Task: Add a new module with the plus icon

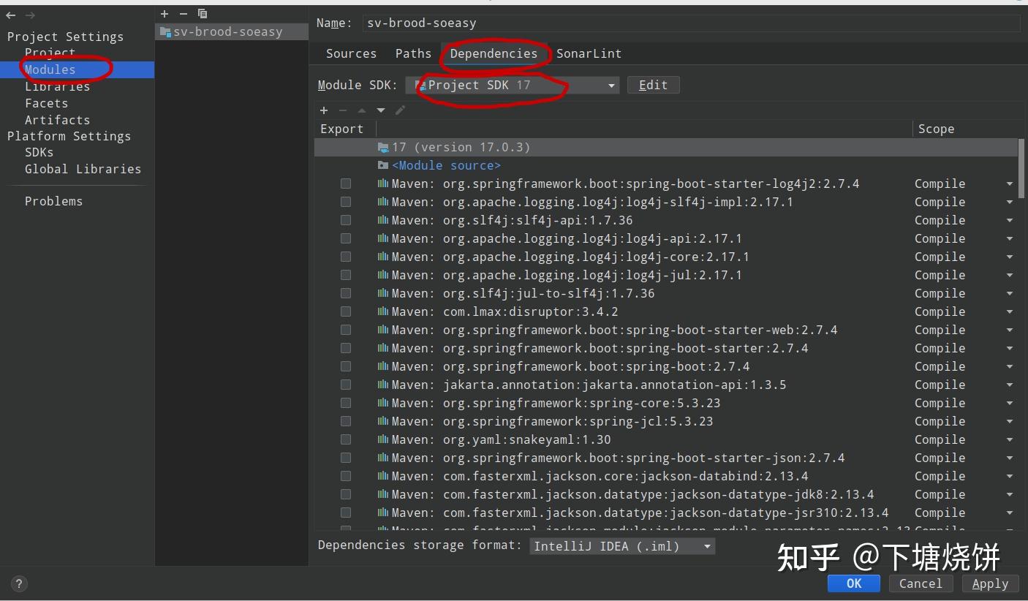Action: (165, 13)
